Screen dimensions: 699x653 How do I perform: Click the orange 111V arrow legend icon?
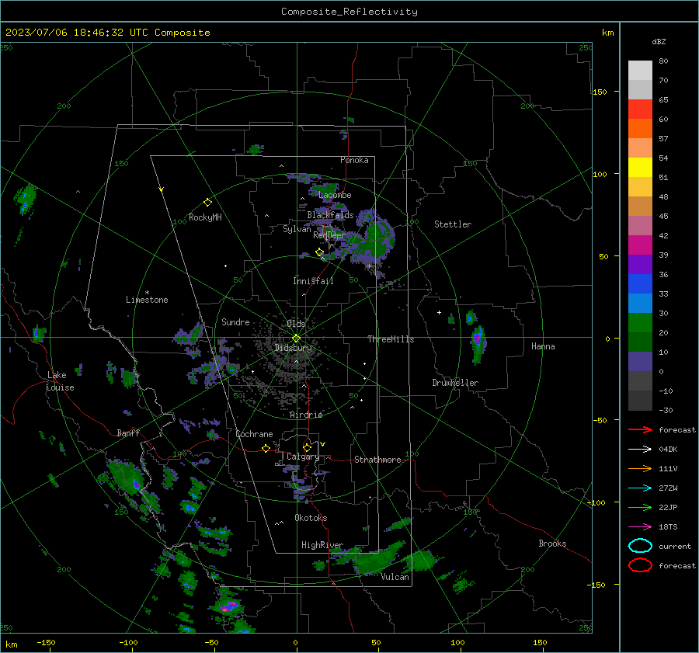[640, 468]
